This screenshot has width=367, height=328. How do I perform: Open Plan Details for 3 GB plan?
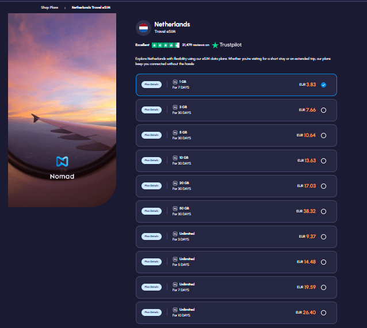151,109
